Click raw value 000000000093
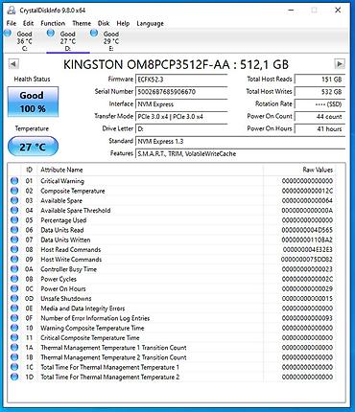This screenshot has height=412, width=355. [307, 318]
